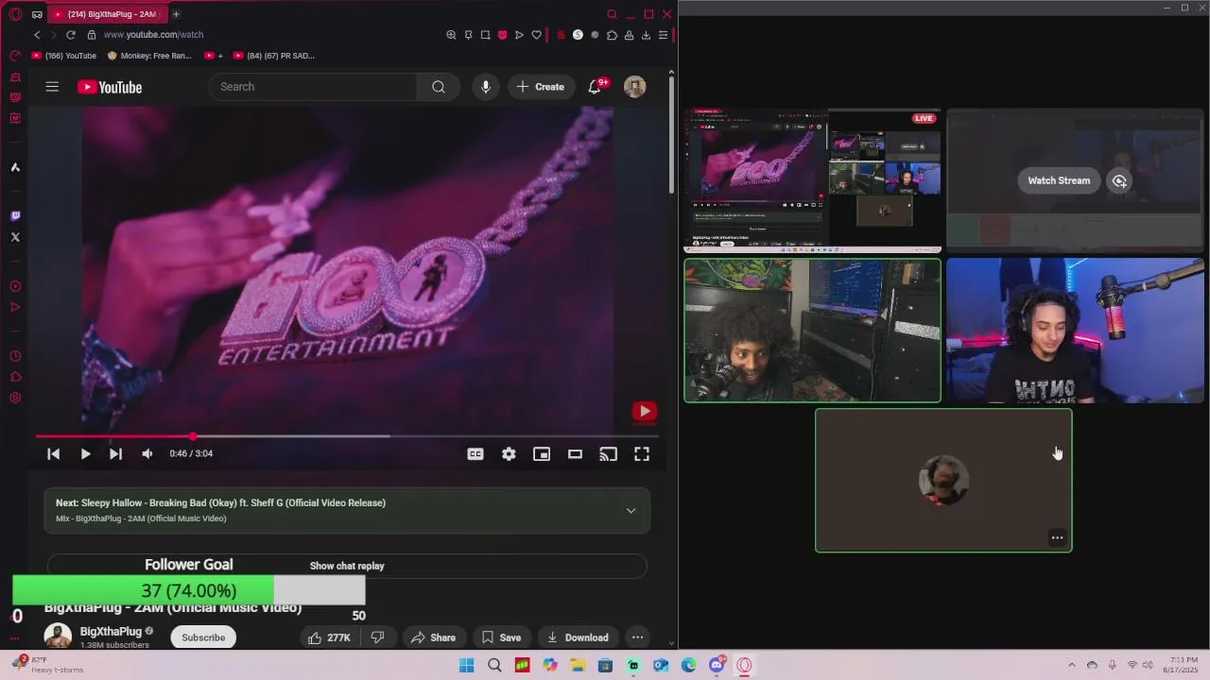
Task: Focus the YouTube Search field
Action: 313,87
